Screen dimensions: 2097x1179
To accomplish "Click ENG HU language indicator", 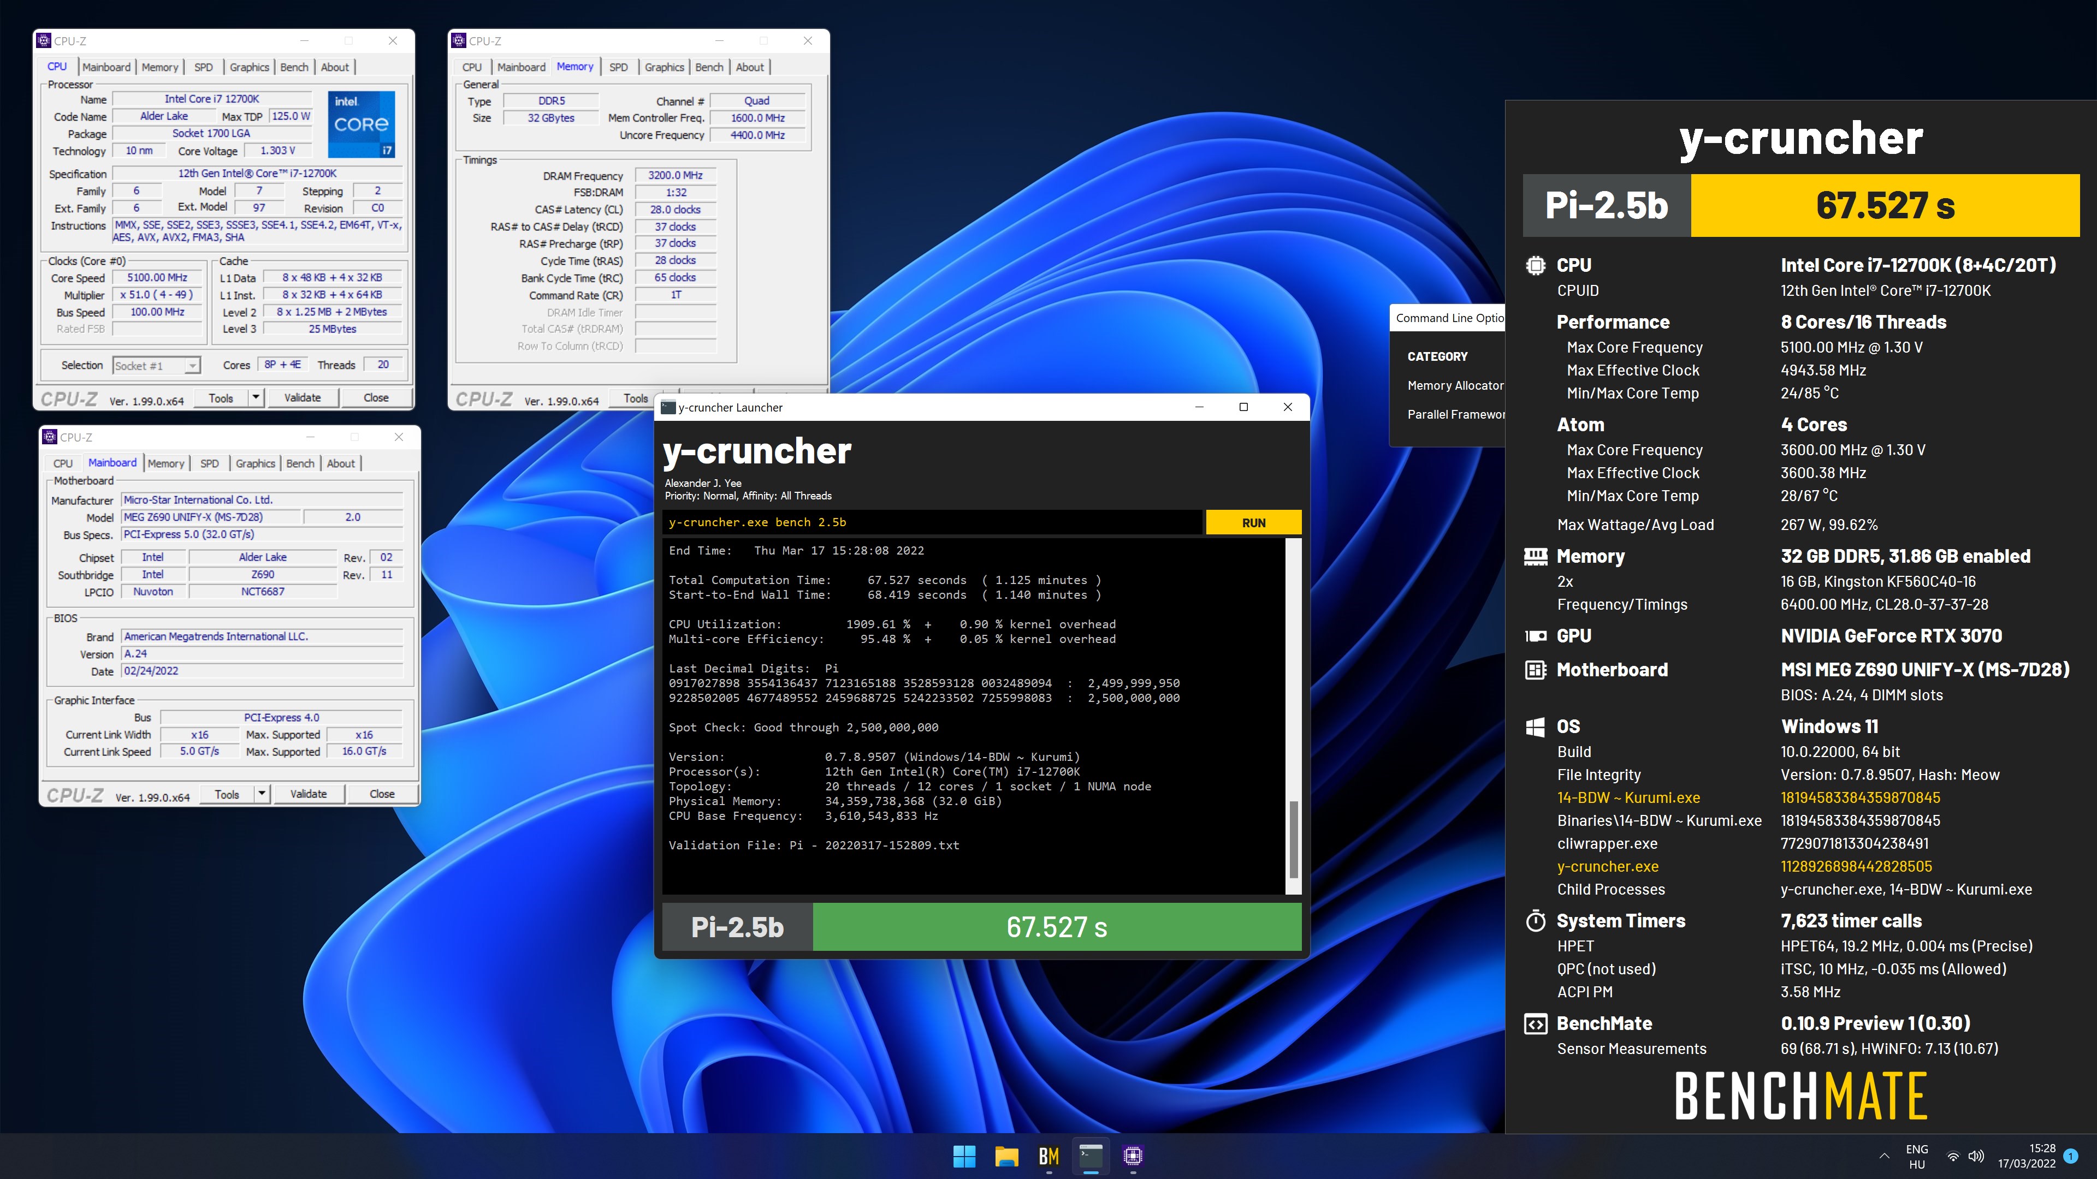I will click(1916, 1156).
